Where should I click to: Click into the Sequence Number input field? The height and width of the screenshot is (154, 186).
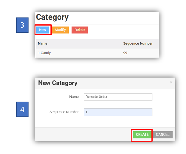click(118, 112)
